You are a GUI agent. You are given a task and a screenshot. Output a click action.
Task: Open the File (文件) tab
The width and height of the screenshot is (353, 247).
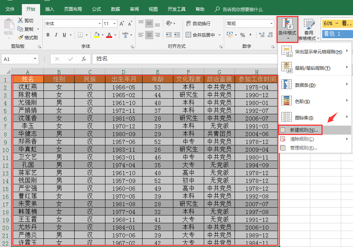point(10,9)
